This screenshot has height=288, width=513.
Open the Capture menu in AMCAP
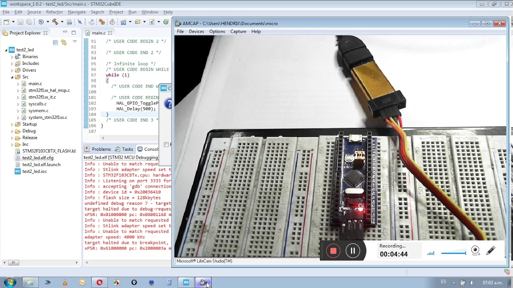238,31
